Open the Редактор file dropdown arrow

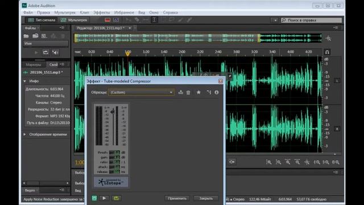[x=130, y=28]
